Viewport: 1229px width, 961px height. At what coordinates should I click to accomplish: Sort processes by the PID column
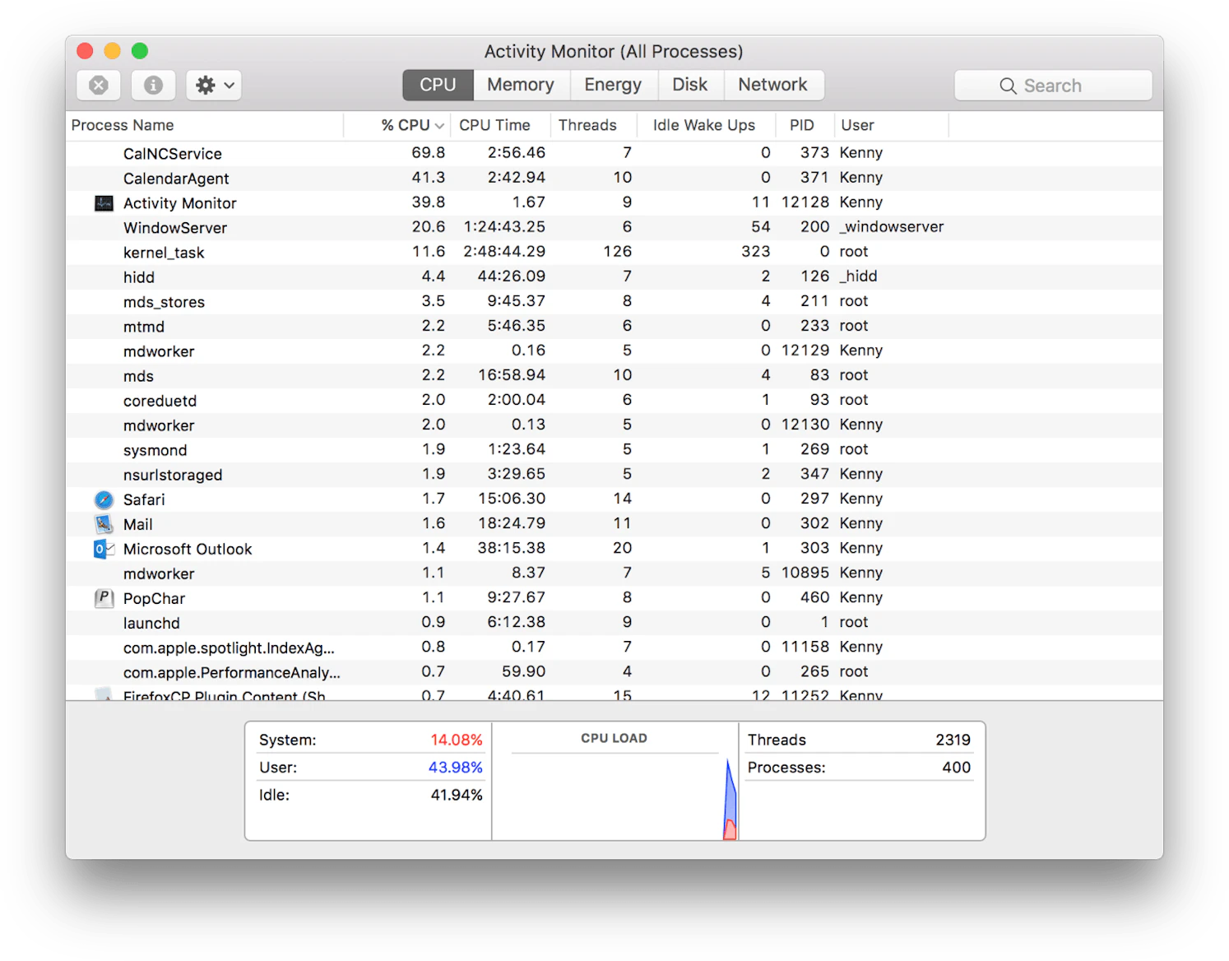click(802, 125)
